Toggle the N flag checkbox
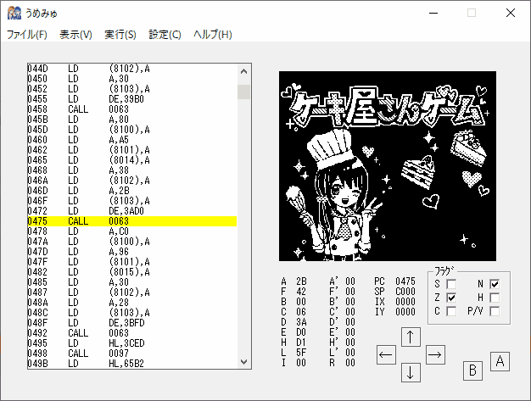 495,284
